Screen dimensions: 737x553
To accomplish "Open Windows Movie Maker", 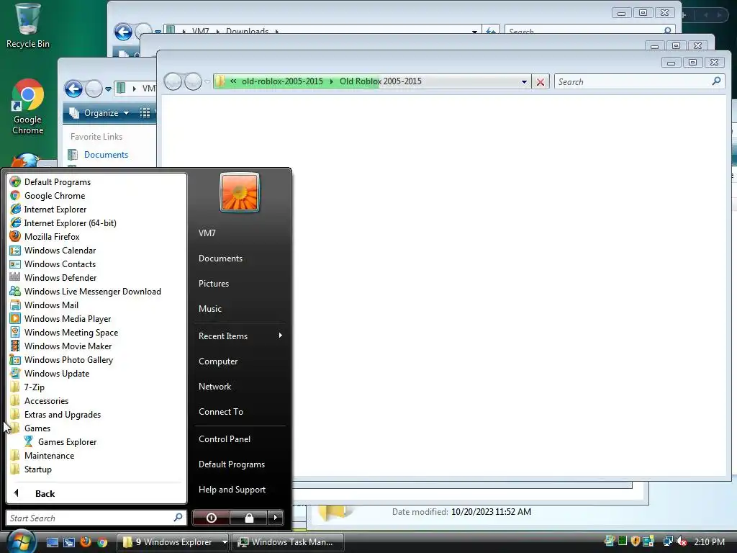I will click(x=68, y=346).
